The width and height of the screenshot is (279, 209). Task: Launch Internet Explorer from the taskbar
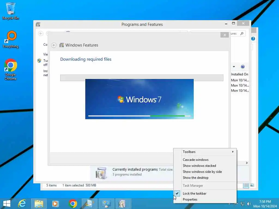(x=22, y=204)
